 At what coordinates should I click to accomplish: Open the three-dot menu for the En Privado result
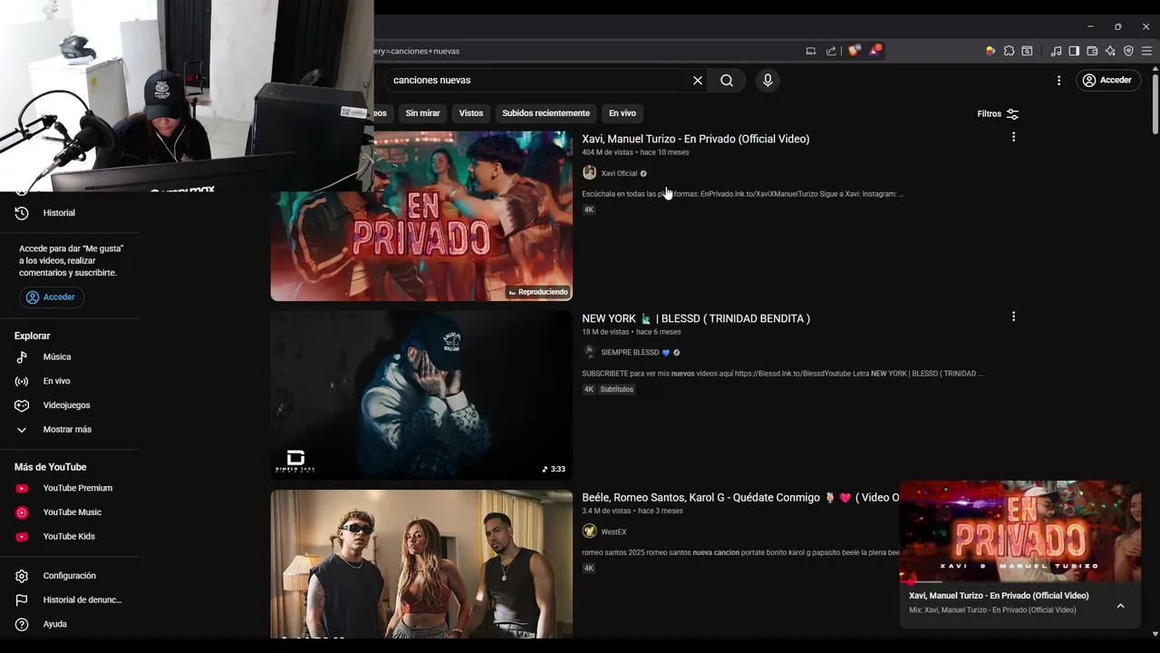(x=1013, y=137)
